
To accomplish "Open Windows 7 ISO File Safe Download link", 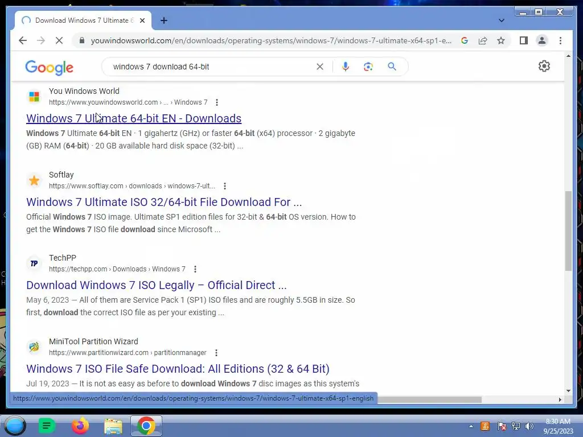I will pos(178,369).
